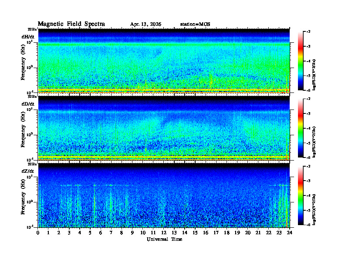345x267 pixels.
Task: Click hour 0 on the time axis
Action: tap(38, 233)
